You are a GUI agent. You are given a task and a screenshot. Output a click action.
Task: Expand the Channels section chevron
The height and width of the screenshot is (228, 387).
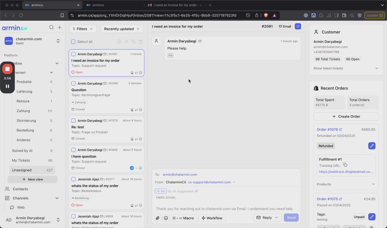pyautogui.click(x=57, y=198)
